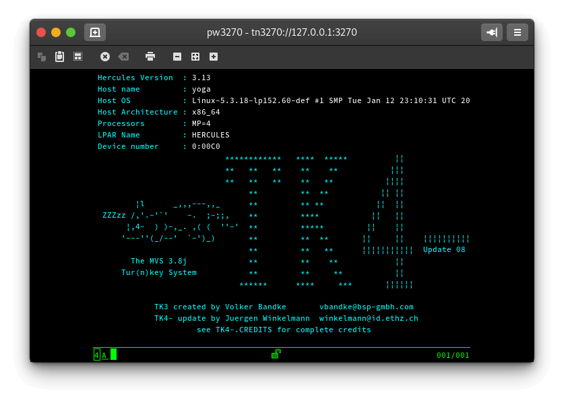This screenshot has height=403, width=564.
Task: Click the cursor position 001/001 indicator
Action: (x=452, y=355)
